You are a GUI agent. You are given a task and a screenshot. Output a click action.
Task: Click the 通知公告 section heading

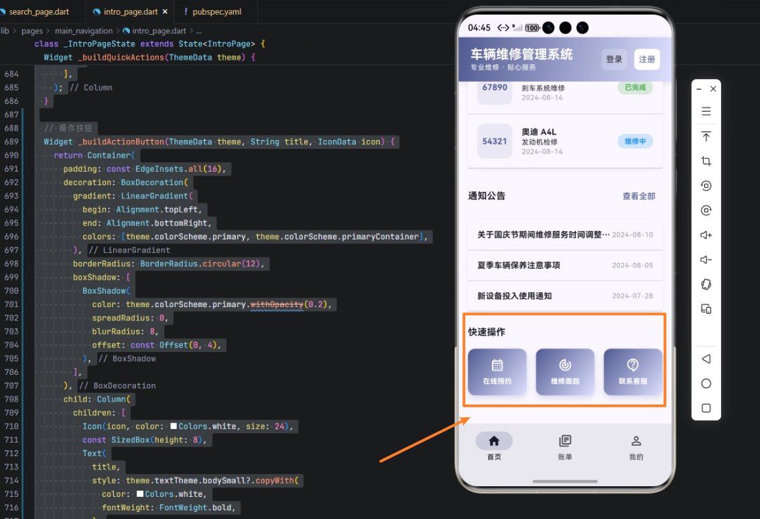coord(487,196)
